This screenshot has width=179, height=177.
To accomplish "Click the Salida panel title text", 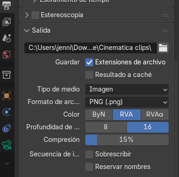I will pos(41,30).
